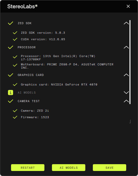138x176 pixels.
Task: Click the vertical scrollbar thumb
Action: (130, 62)
